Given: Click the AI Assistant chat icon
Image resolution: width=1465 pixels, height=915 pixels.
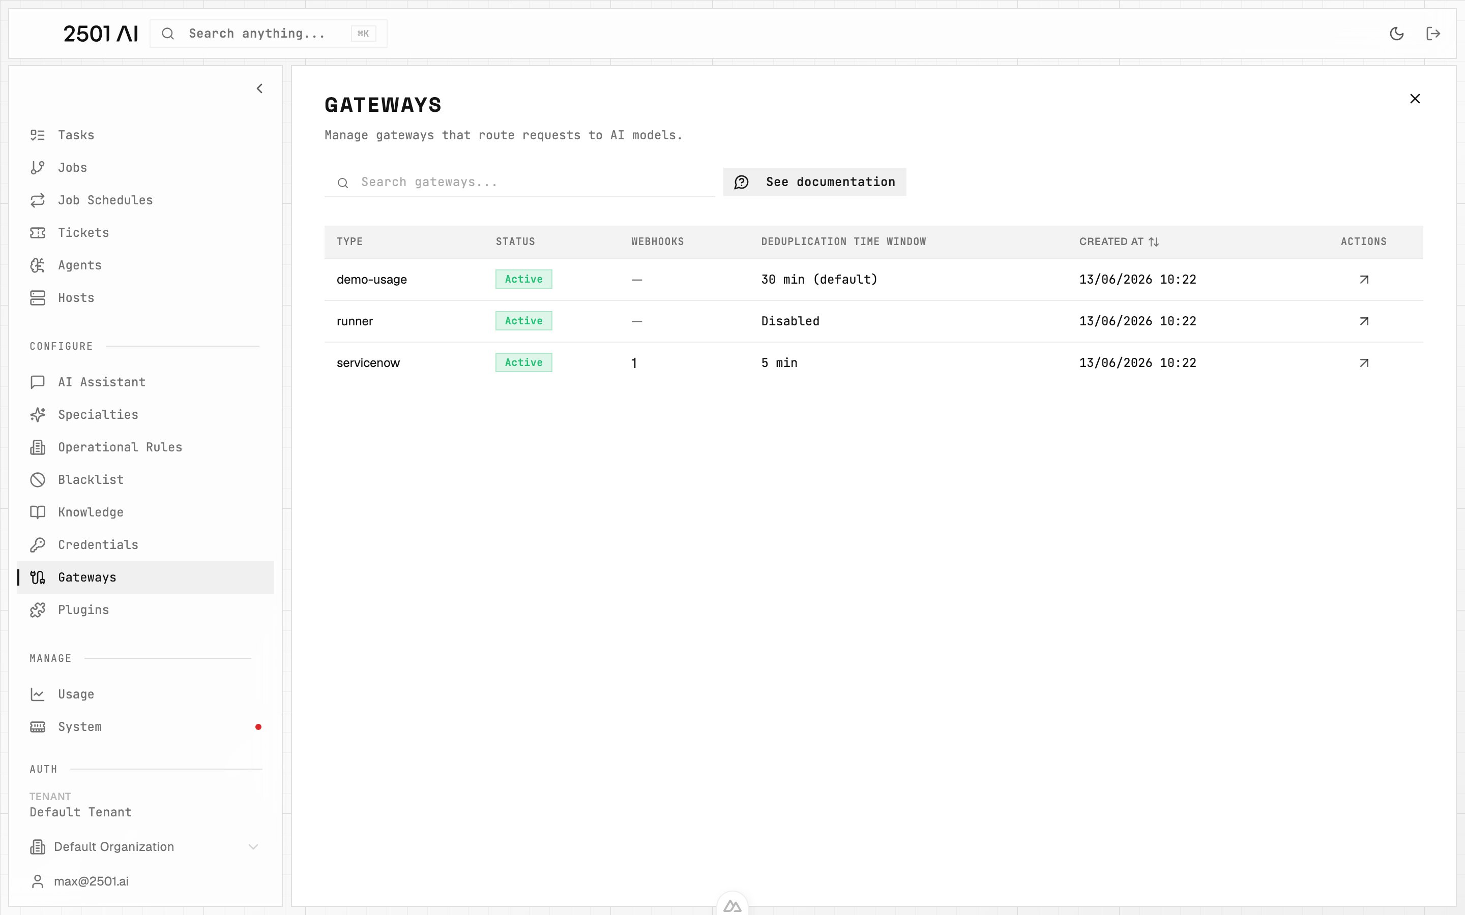Looking at the screenshot, I should [x=38, y=382].
